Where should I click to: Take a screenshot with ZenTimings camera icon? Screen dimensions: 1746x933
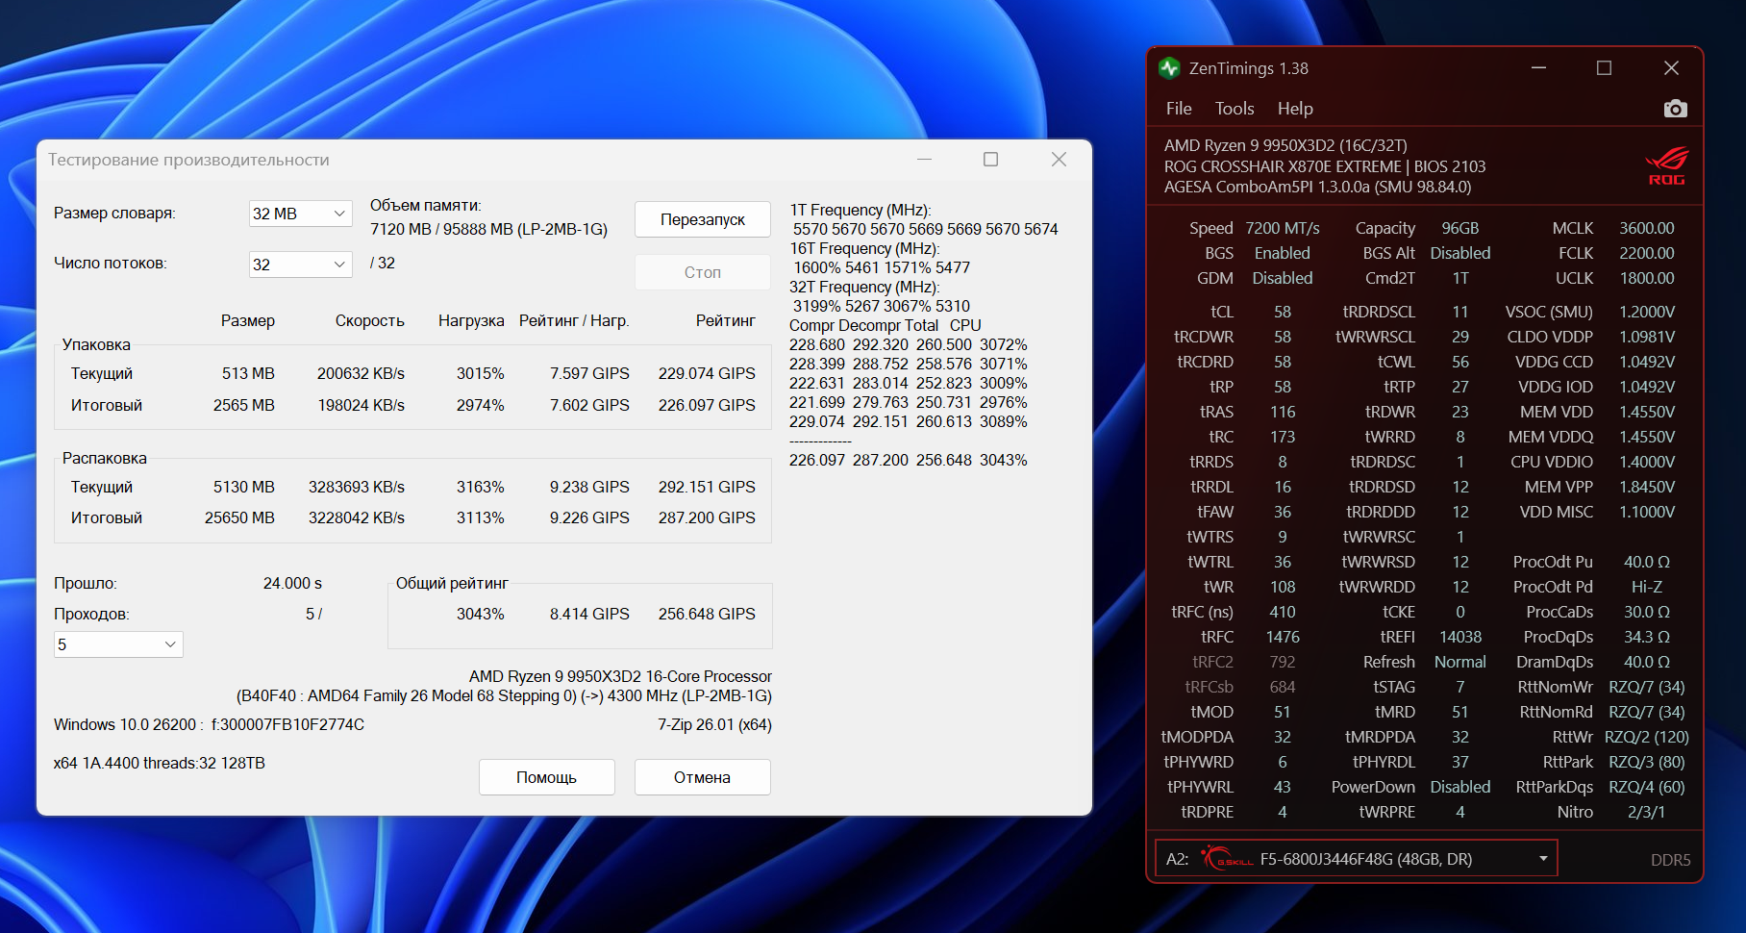(x=1675, y=109)
